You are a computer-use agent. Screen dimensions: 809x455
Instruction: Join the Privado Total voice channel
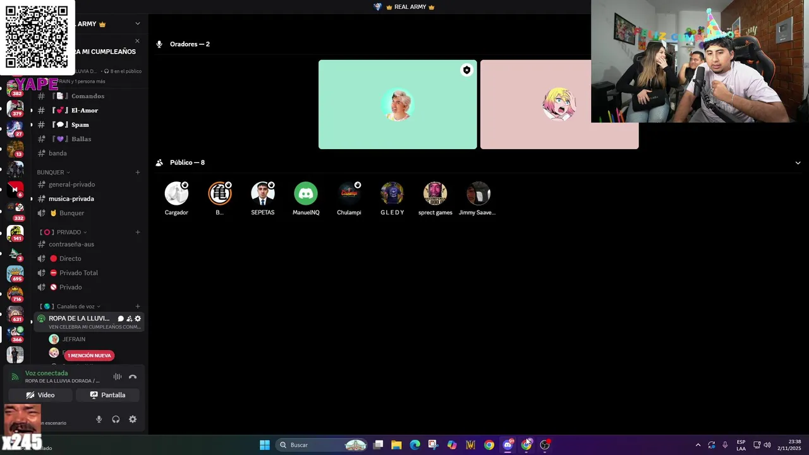(x=88, y=273)
